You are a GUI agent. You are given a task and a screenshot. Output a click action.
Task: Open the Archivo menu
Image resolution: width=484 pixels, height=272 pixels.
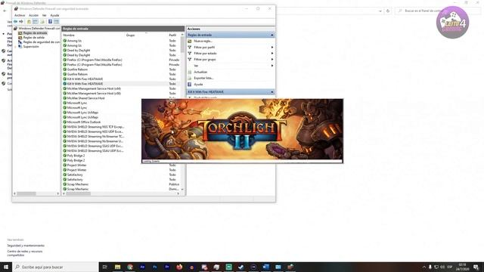(x=20, y=15)
